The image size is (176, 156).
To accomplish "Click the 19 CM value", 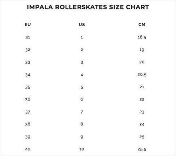I will pyautogui.click(x=142, y=50).
